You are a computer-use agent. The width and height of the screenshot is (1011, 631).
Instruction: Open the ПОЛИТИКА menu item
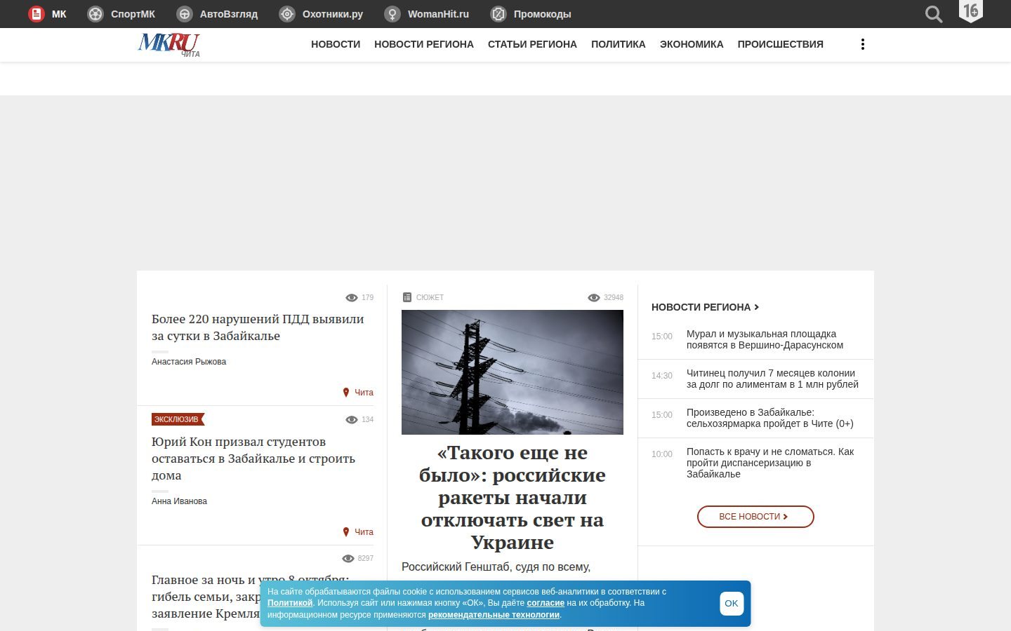tap(619, 44)
